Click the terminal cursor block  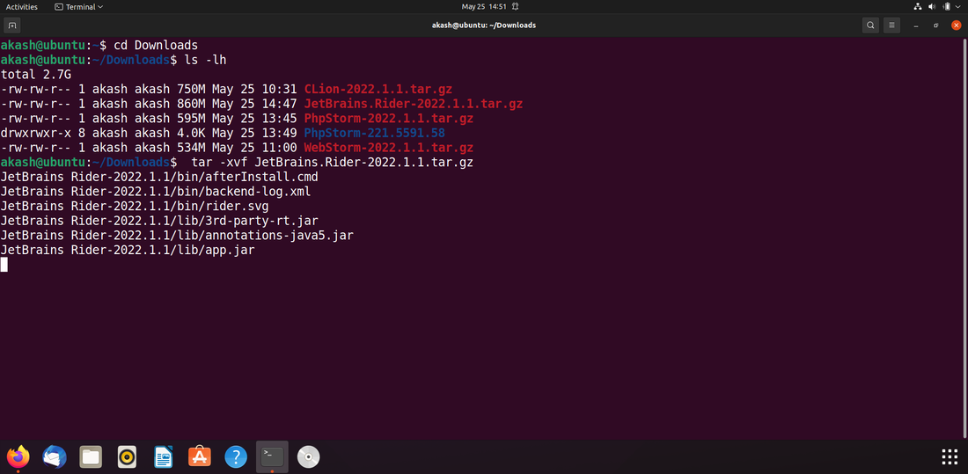4,265
